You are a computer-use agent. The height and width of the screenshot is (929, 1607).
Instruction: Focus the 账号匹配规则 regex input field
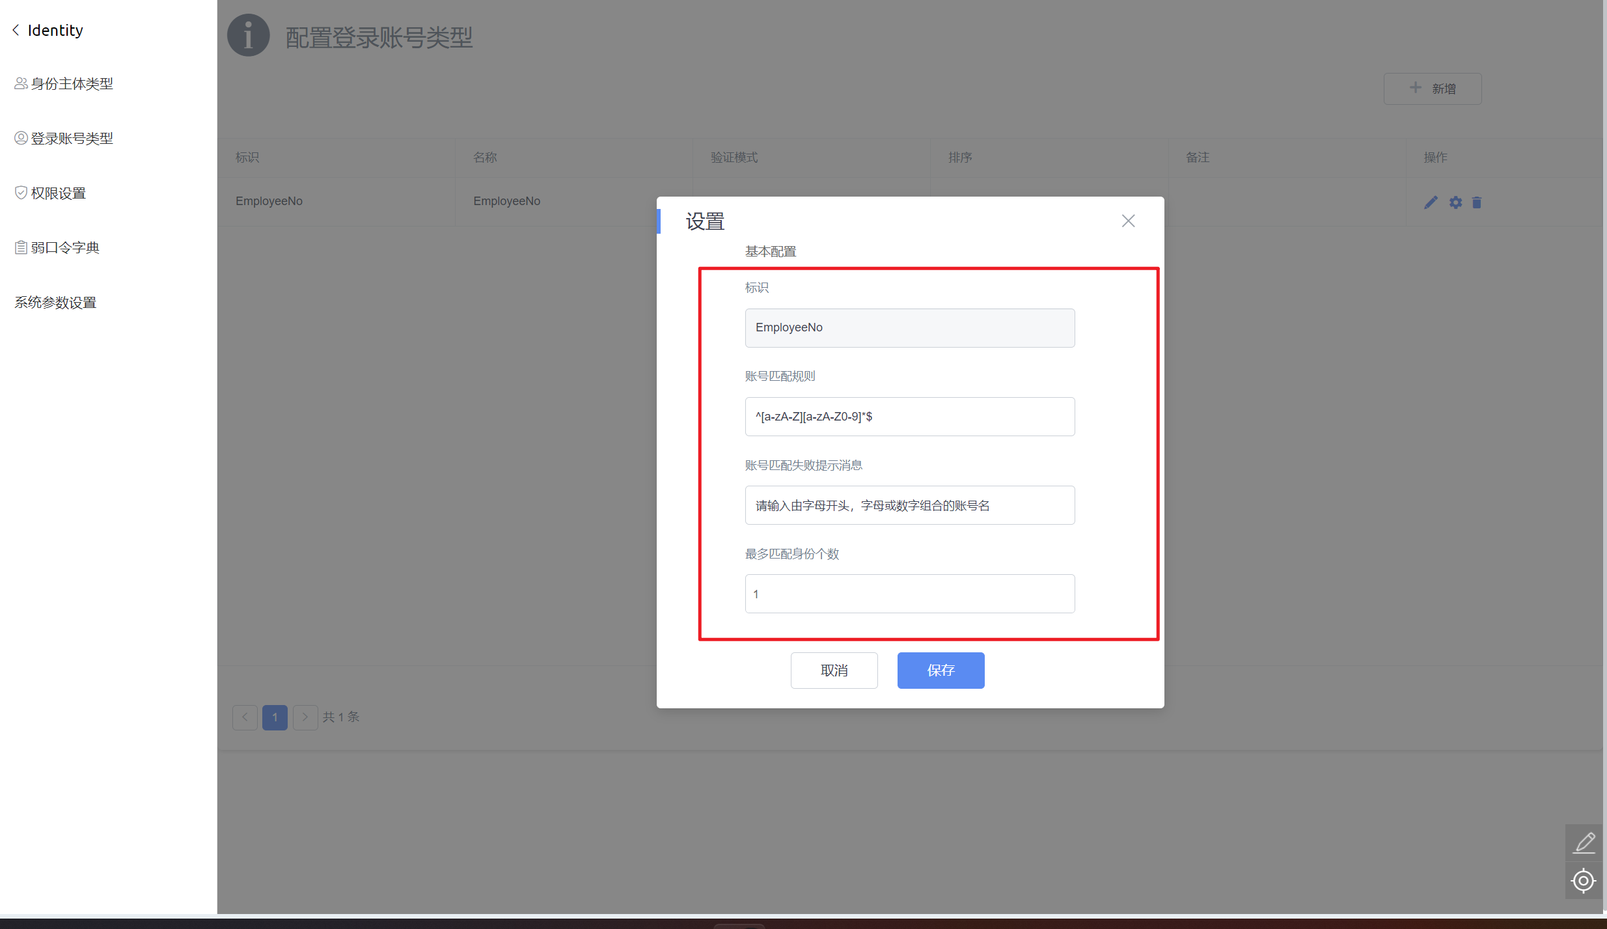(909, 417)
